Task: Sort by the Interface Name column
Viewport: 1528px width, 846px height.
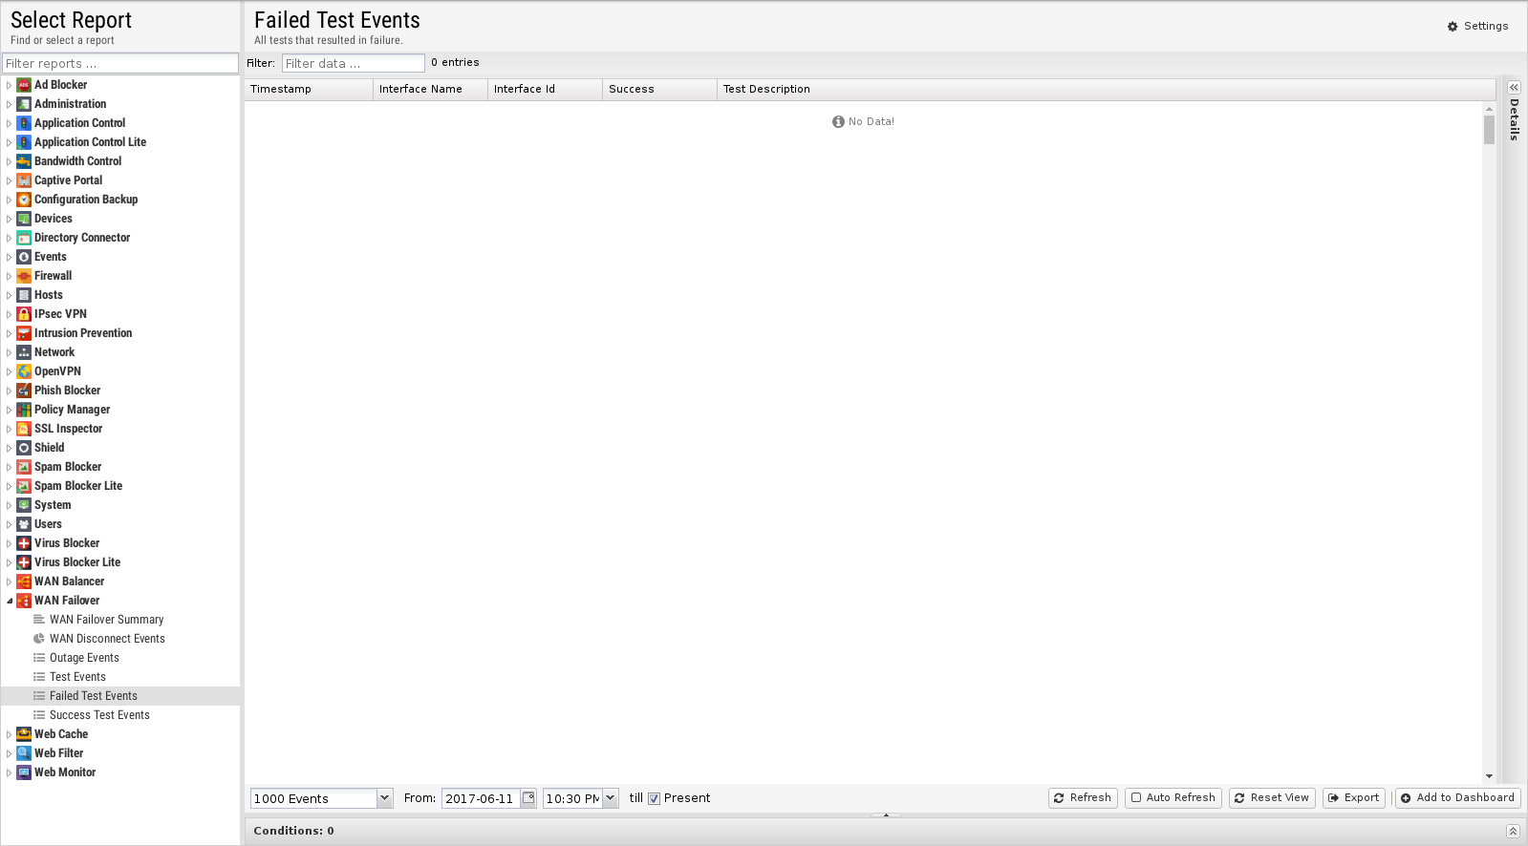Action: tap(430, 89)
